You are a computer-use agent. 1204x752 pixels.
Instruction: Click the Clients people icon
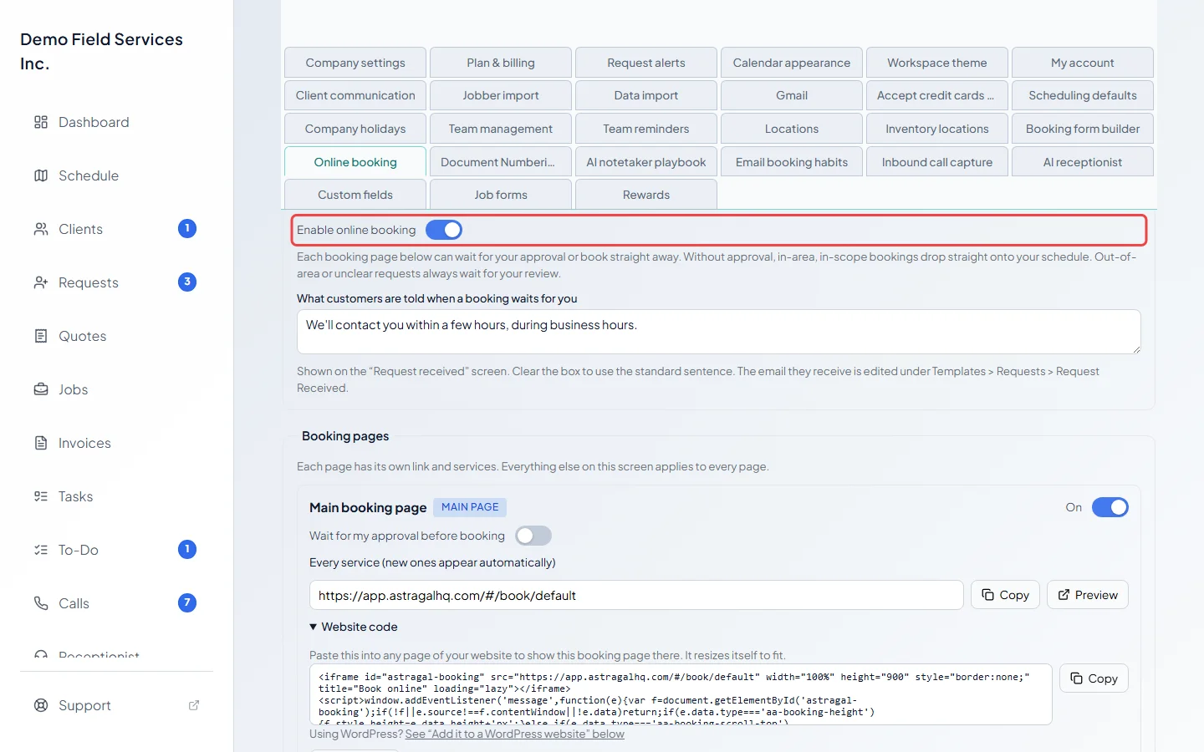pyautogui.click(x=41, y=229)
